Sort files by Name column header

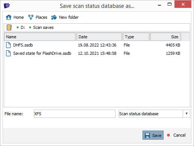click(40, 37)
